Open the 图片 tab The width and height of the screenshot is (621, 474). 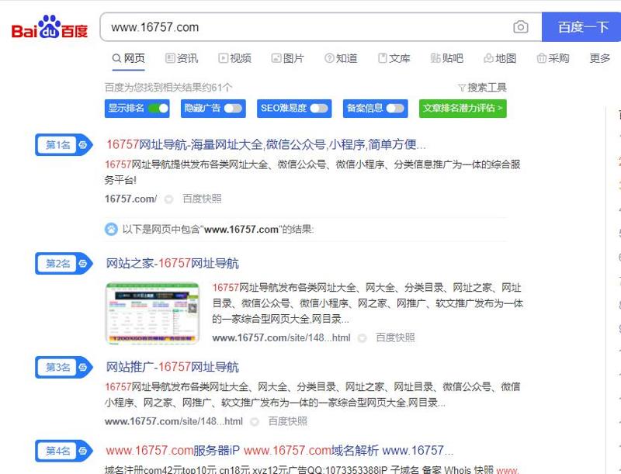(x=287, y=58)
